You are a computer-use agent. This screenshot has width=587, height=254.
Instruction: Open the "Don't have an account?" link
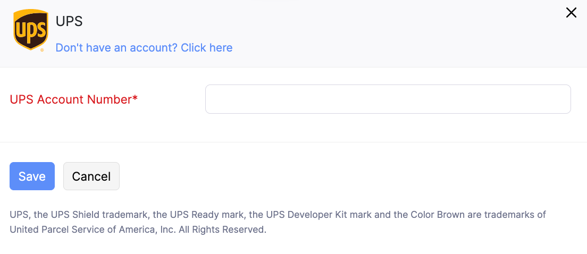tap(144, 48)
